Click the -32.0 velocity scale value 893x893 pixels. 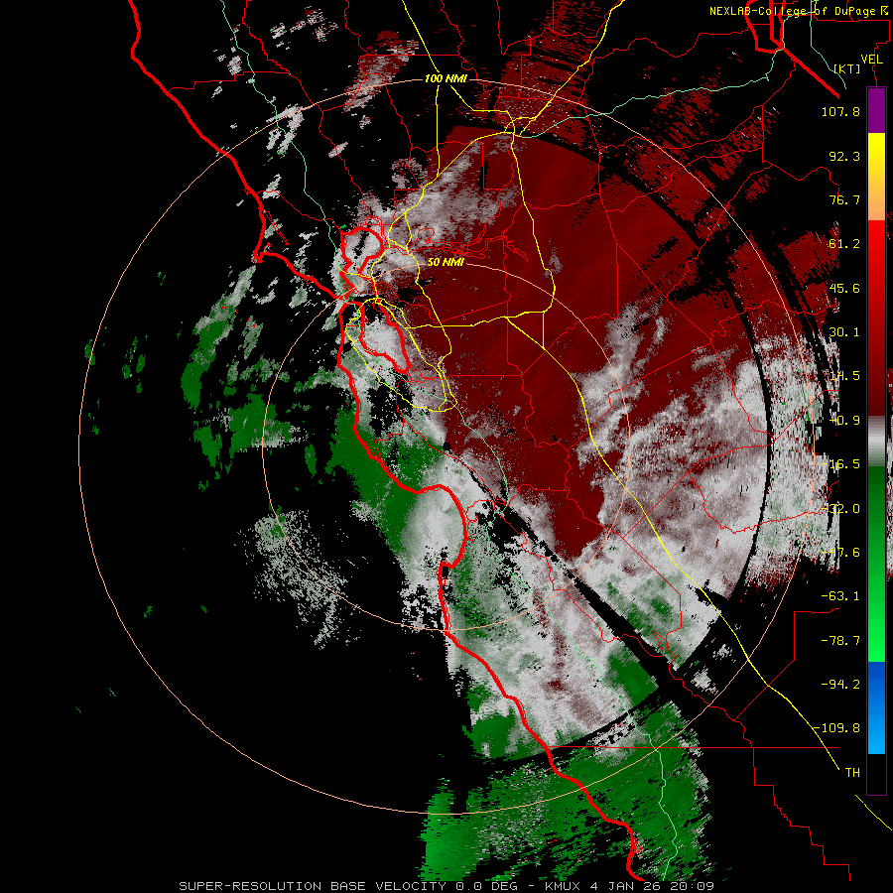point(840,509)
